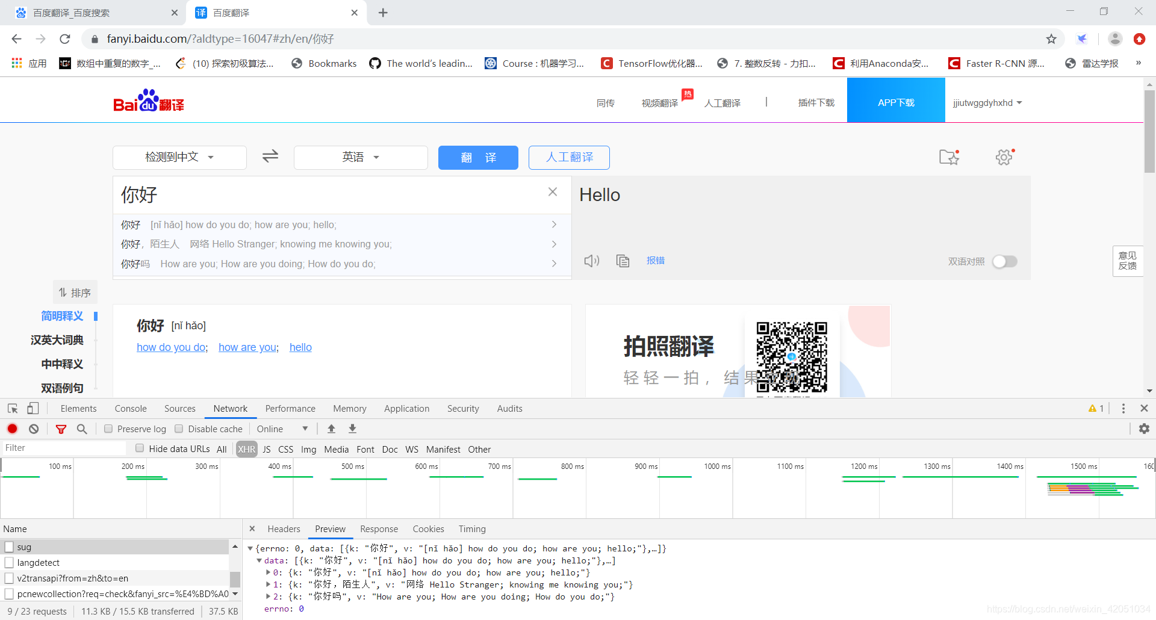Bookmark this page with the star icon
This screenshot has height=620, width=1156.
click(1051, 39)
